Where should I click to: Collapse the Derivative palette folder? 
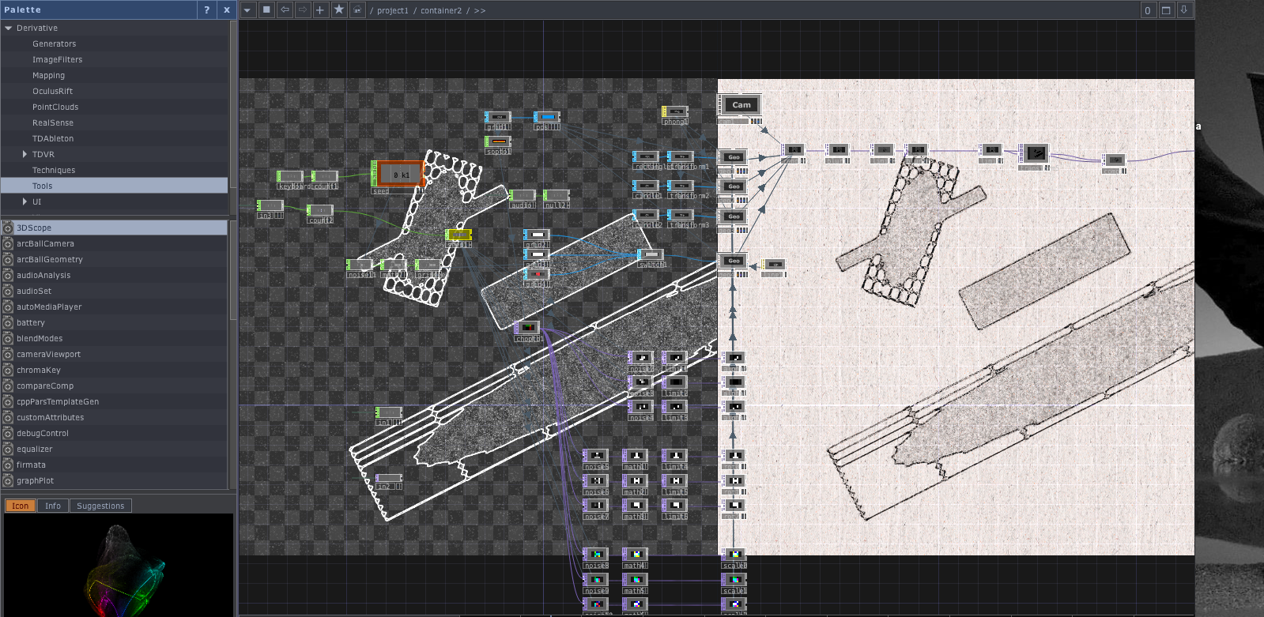(x=9, y=28)
